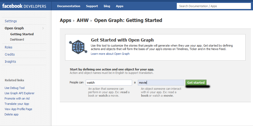This screenshot has width=253, height=126.
Task: Go to the blog menu item
Action: pyautogui.click(x=107, y=6)
